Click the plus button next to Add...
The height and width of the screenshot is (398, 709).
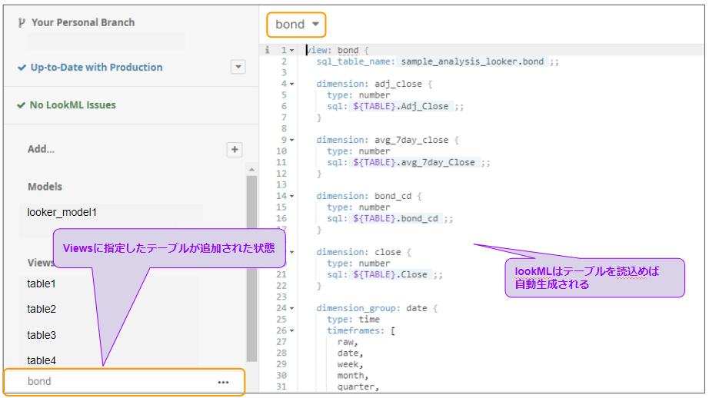235,150
